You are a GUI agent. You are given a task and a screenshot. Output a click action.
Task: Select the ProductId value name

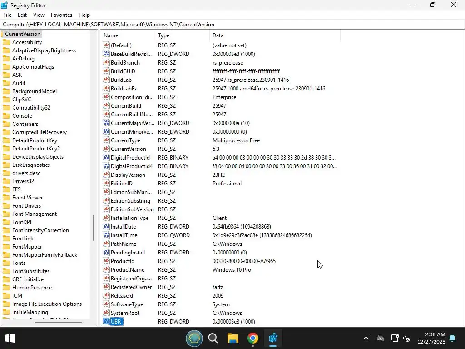click(x=122, y=261)
